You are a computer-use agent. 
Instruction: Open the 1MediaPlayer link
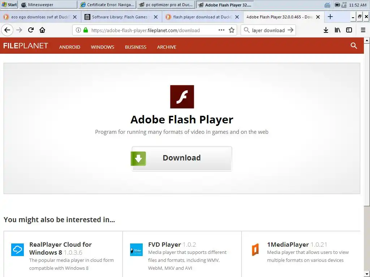(x=288, y=245)
